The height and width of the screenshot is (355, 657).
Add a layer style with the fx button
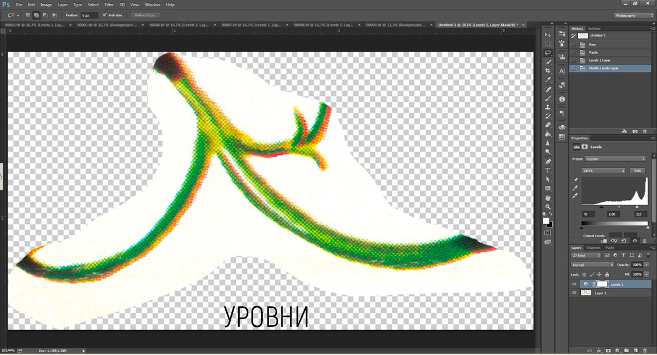tap(599, 351)
